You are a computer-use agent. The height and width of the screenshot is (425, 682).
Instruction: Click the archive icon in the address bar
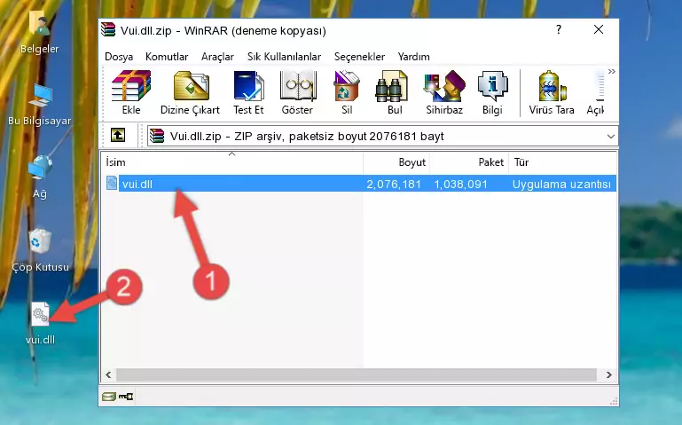157,136
